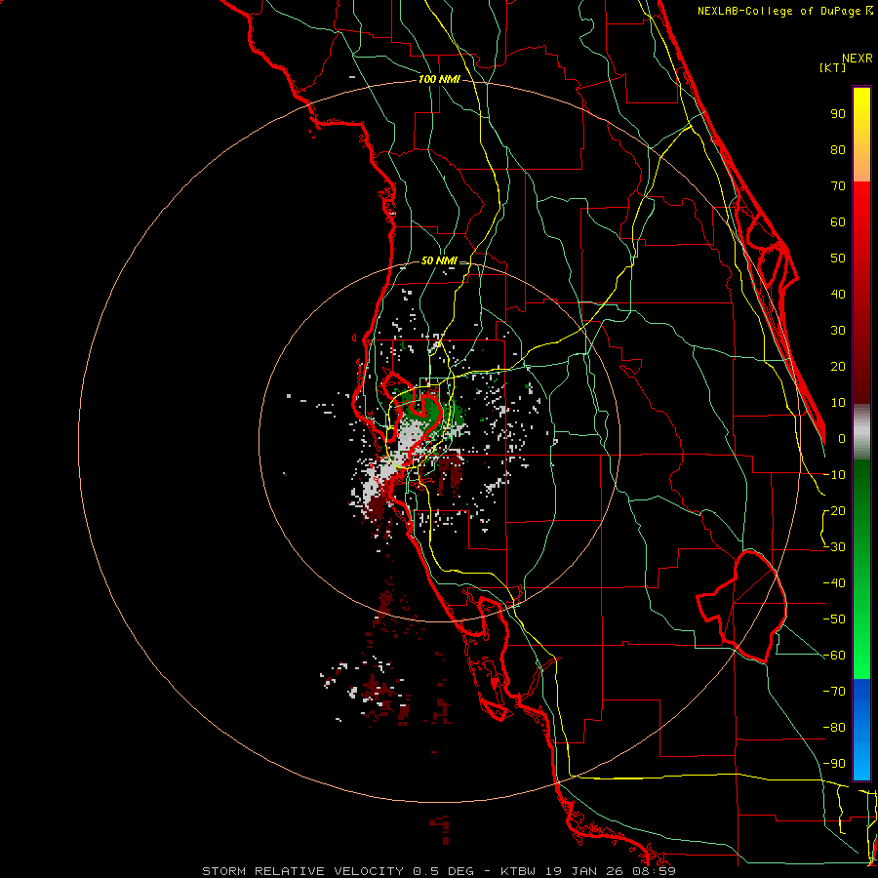This screenshot has height=878, width=878.
Task: Click the 50 value on the velocity scale
Action: click(838, 259)
